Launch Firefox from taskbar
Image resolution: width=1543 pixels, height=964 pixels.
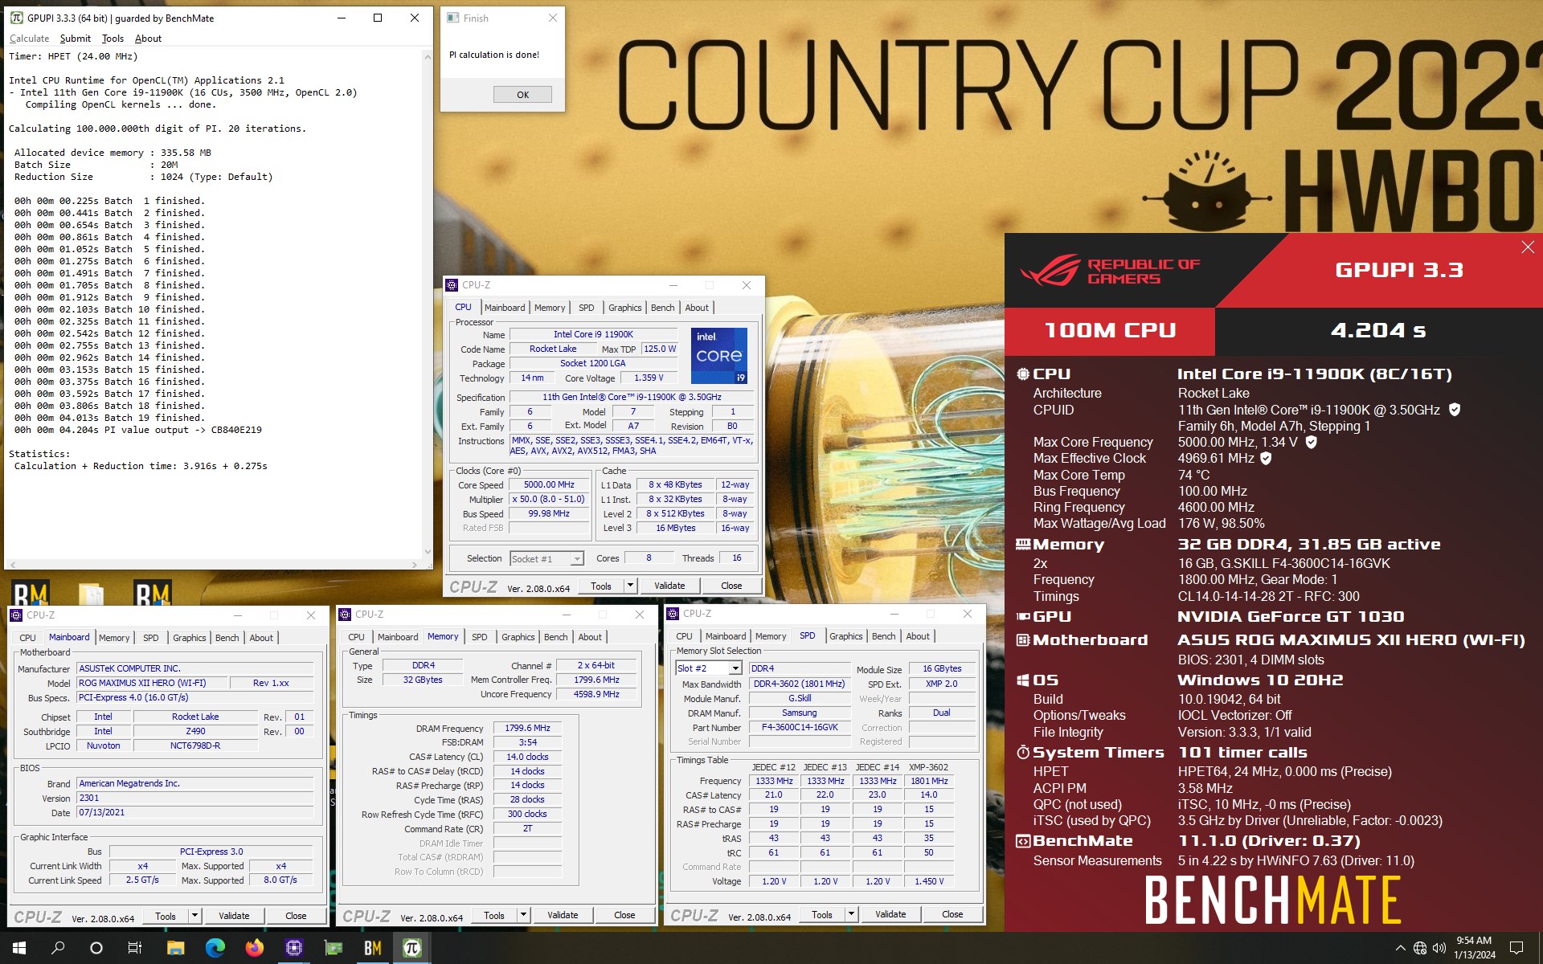(x=254, y=948)
